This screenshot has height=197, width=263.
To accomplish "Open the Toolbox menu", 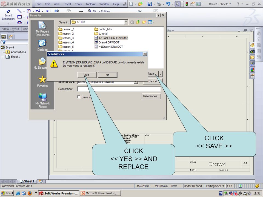I will [90, 4].
